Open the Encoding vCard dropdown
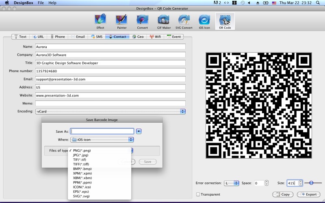Image resolution: width=325 pixels, height=203 pixels. coord(110,111)
